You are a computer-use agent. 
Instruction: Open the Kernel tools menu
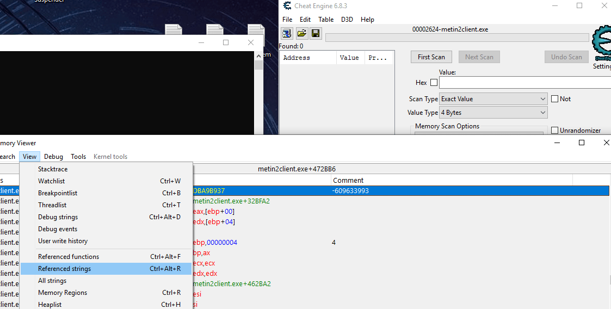110,157
